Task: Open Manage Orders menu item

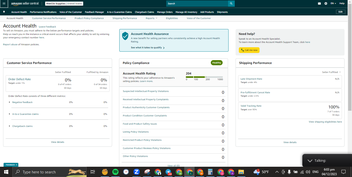Action: 165,12
